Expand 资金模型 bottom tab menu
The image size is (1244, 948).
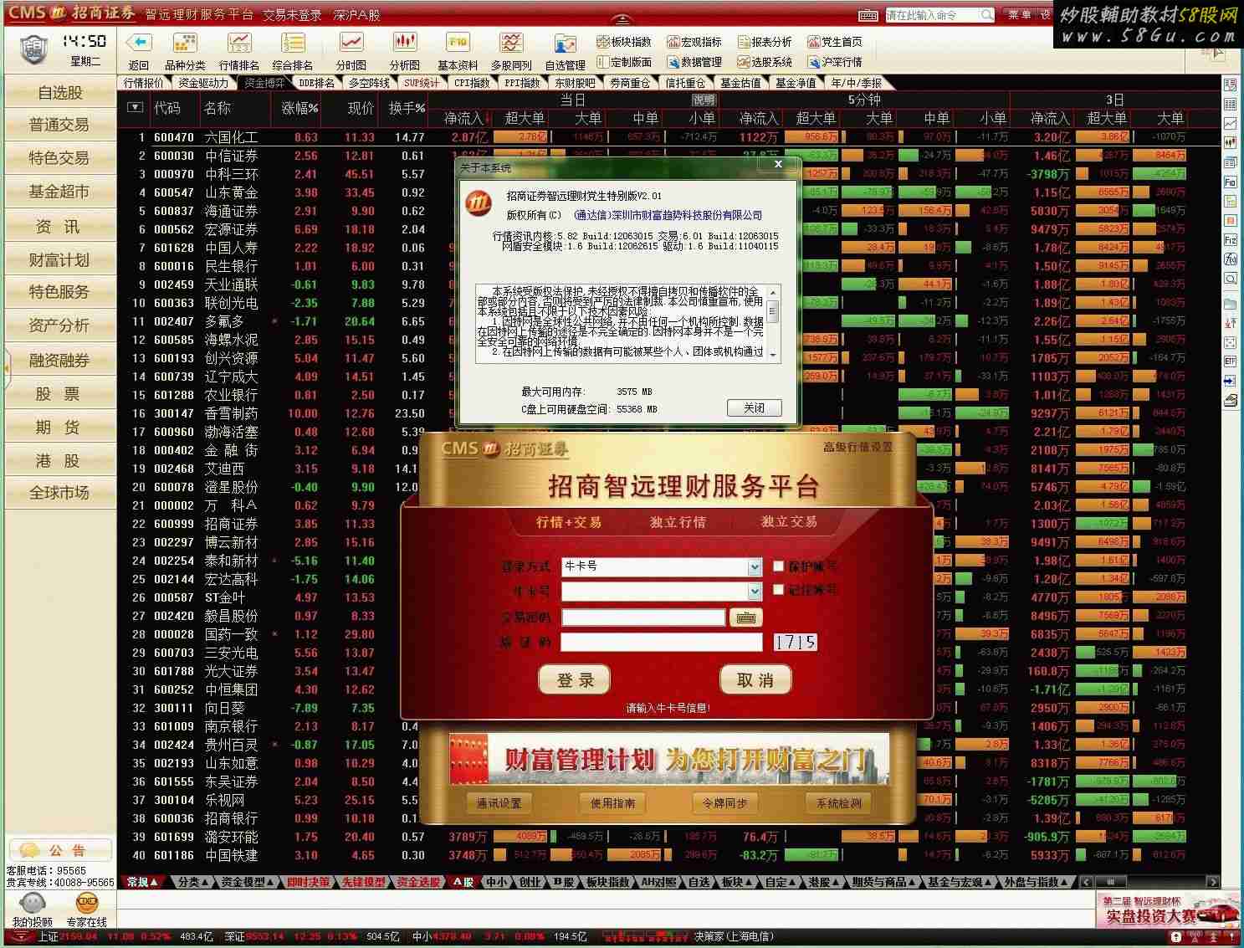(248, 882)
